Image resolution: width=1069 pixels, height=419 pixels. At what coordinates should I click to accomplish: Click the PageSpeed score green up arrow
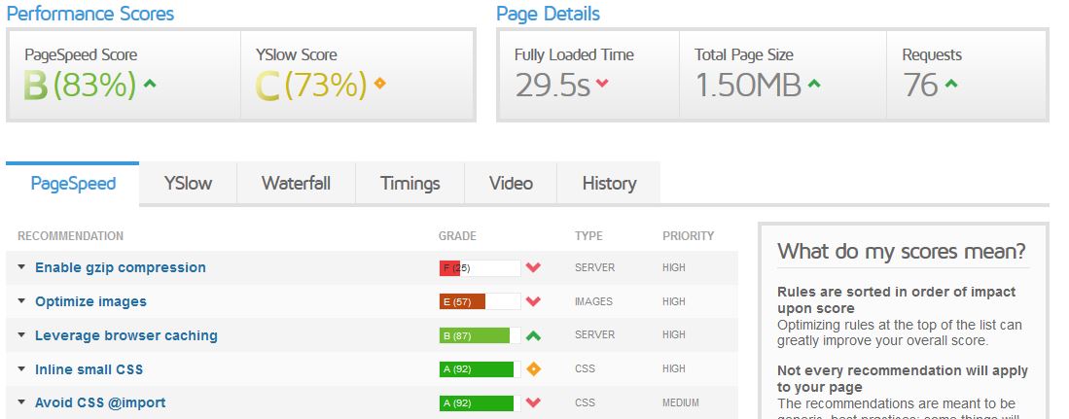point(150,85)
